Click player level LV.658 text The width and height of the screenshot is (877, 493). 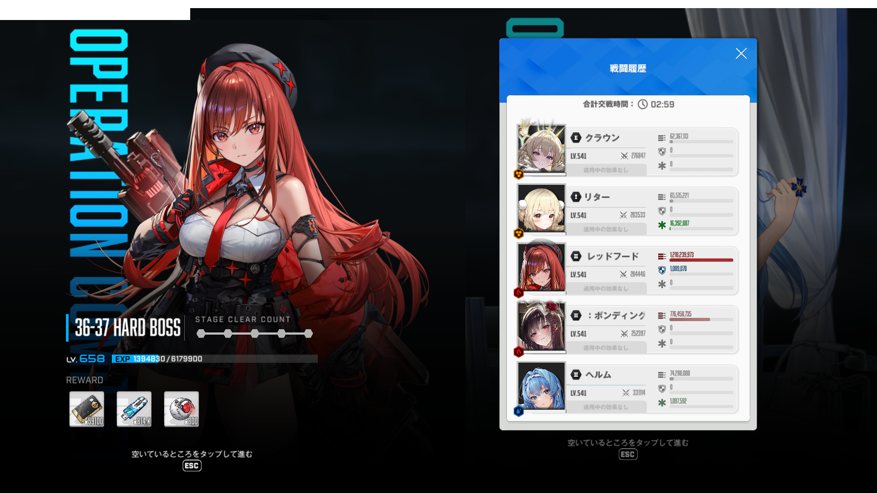pyautogui.click(x=85, y=359)
